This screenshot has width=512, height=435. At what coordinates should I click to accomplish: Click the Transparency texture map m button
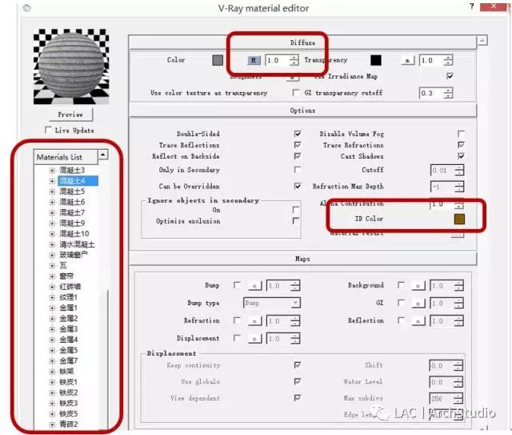[x=407, y=60]
